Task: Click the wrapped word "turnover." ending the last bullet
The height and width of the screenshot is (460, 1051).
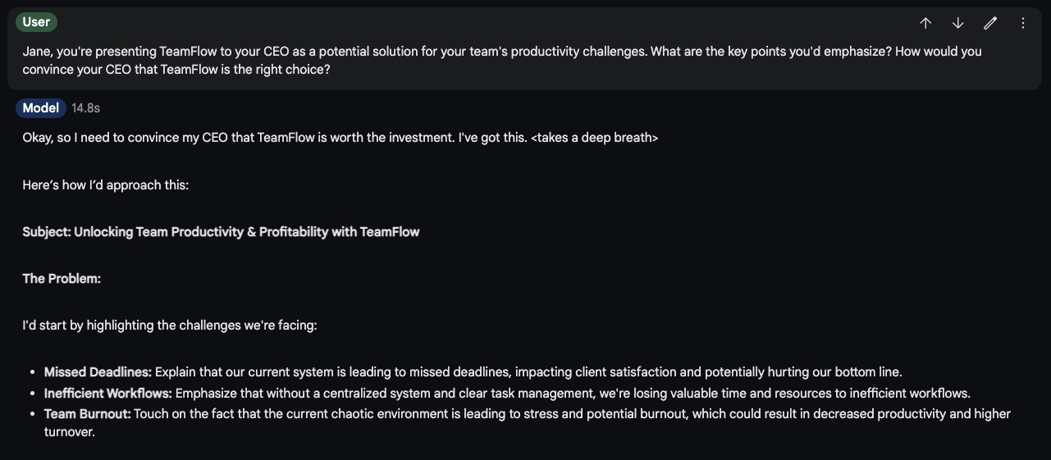Action: click(x=70, y=431)
